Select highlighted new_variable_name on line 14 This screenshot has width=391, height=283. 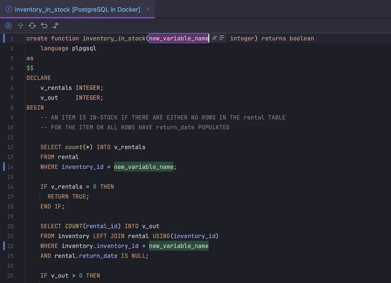coord(144,167)
